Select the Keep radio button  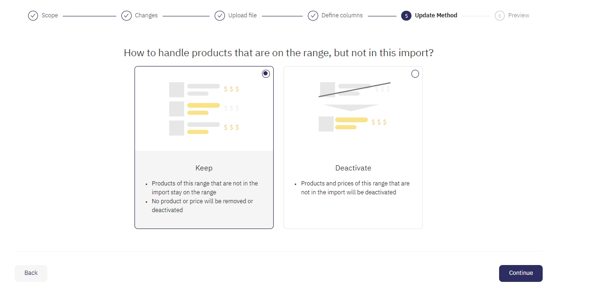[266, 74]
